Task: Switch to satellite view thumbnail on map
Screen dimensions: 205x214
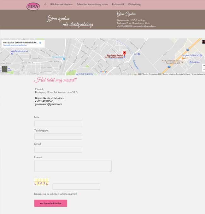Action: point(4,69)
